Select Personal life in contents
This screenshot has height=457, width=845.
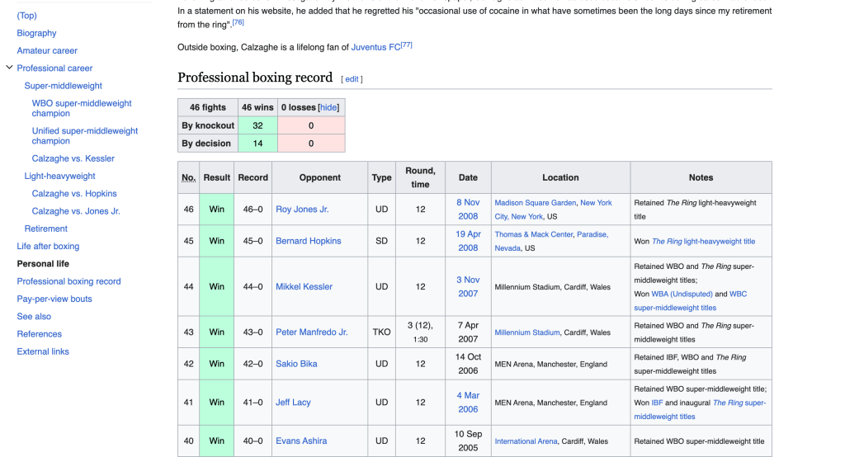[x=43, y=263]
